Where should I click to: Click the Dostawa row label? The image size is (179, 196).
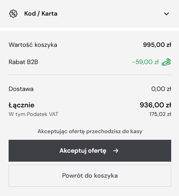(x=21, y=89)
